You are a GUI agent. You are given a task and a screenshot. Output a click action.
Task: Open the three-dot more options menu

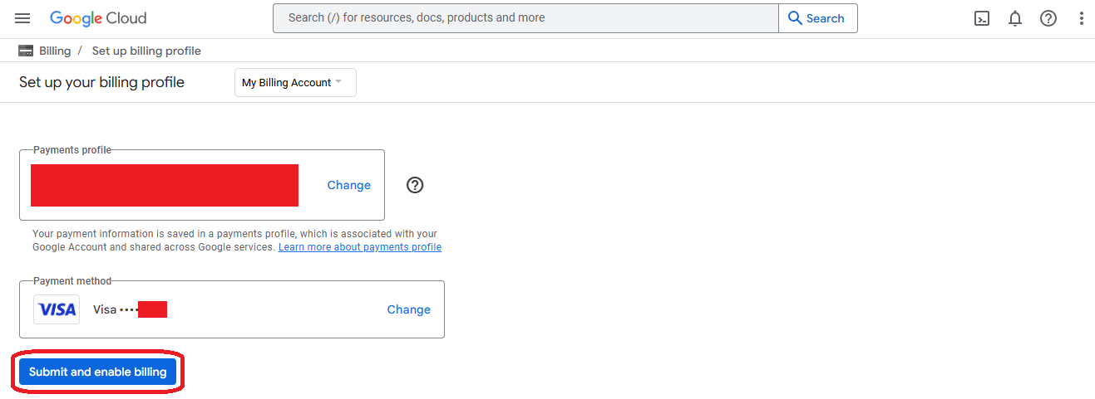coord(1081,18)
